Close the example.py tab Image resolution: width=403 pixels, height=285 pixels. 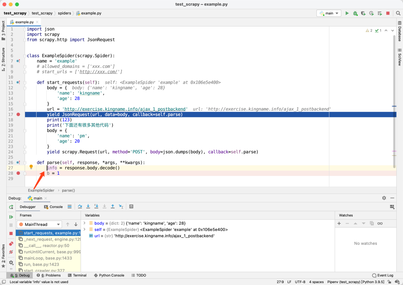[37, 22]
